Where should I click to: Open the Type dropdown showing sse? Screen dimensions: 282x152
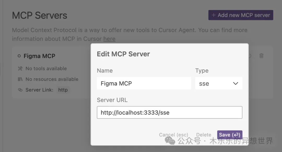click(x=219, y=84)
